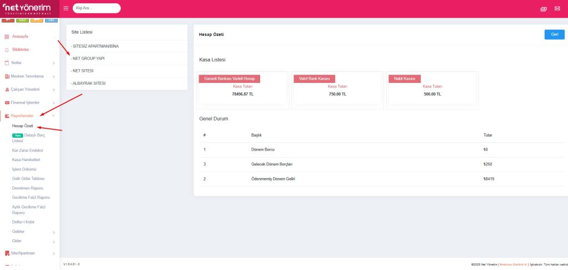Image resolution: width=568 pixels, height=270 pixels.
Task: Click the hamburger menu icon in header
Action: [66, 8]
